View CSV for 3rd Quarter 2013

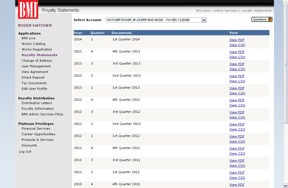[237, 69]
